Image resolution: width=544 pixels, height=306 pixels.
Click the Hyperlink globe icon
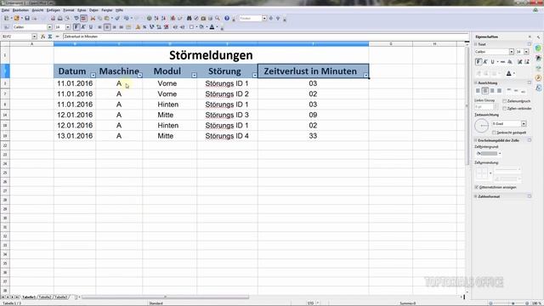(150, 18)
